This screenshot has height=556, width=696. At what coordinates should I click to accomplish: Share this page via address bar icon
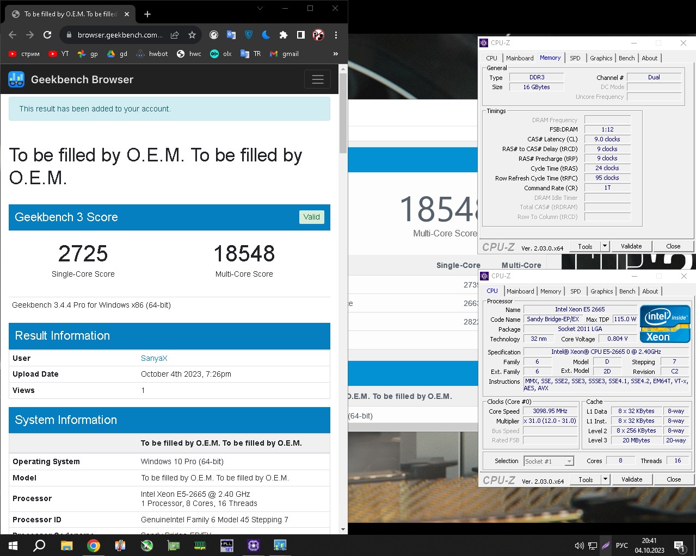click(175, 35)
